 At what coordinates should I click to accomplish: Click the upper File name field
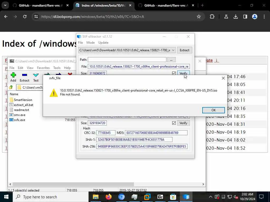click(139, 67)
